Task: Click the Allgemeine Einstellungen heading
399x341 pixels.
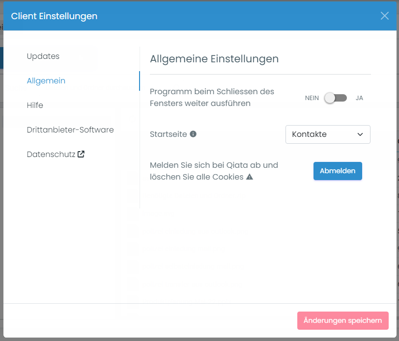Action: (214, 58)
